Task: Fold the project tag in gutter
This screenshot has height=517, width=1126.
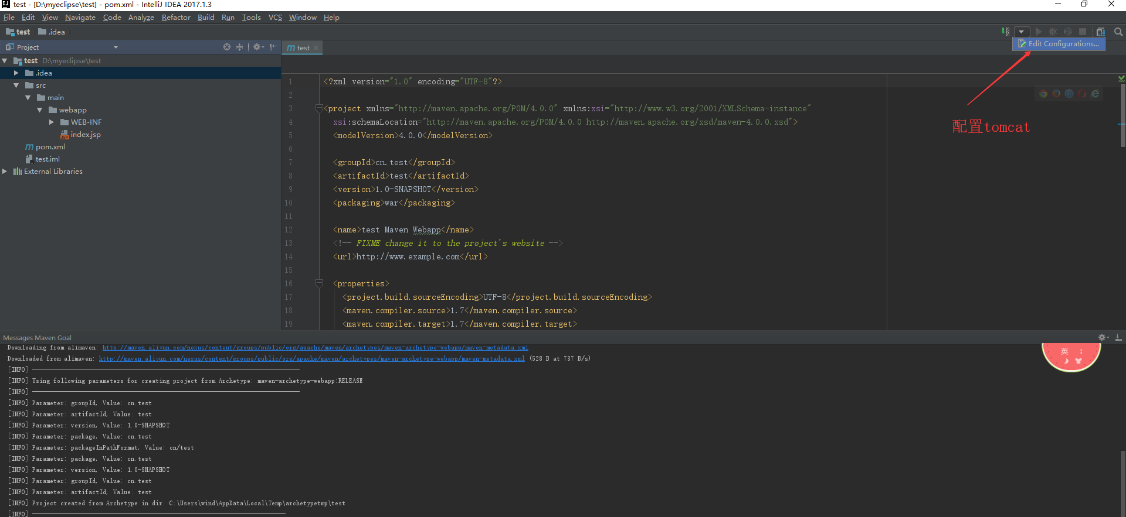Action: 319,108
